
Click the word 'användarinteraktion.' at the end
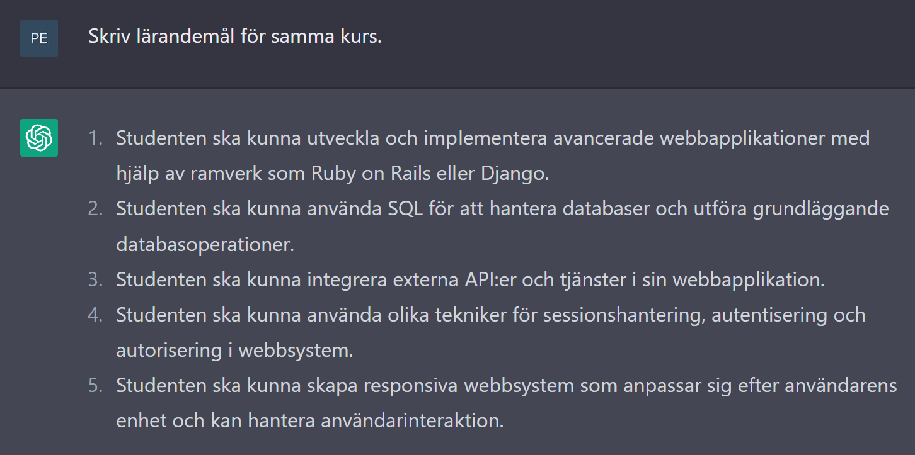pos(412,421)
